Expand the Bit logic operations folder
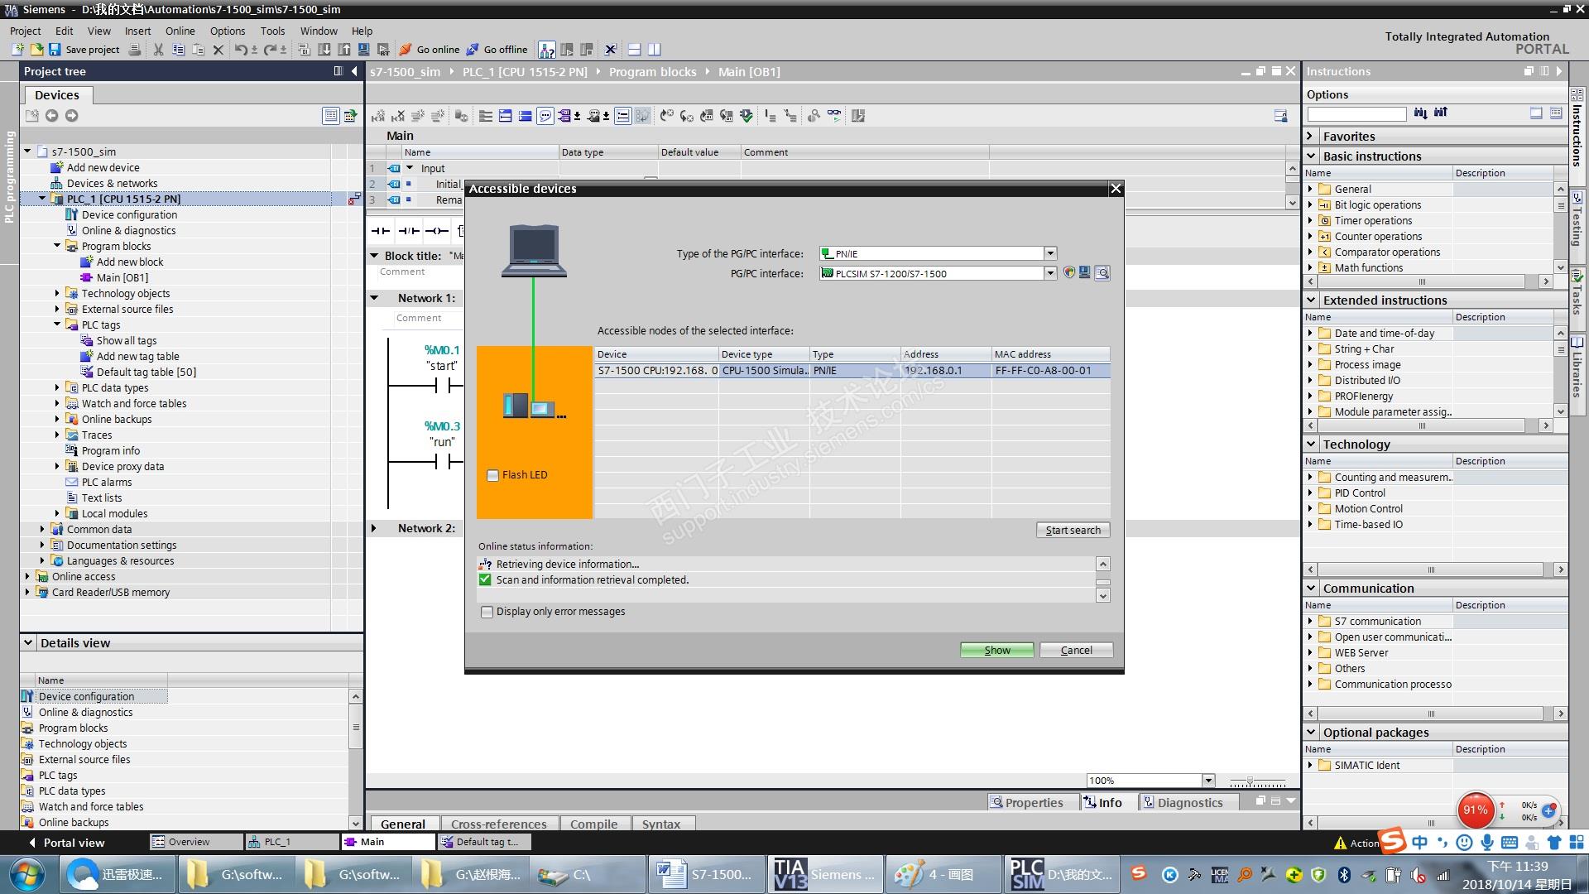The height and width of the screenshot is (894, 1589). pyautogui.click(x=1310, y=204)
